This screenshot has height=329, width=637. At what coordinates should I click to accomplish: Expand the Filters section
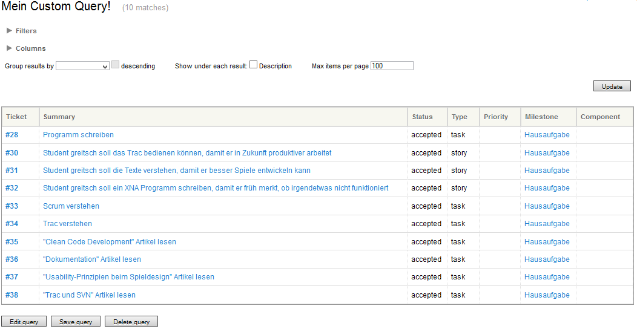(25, 31)
